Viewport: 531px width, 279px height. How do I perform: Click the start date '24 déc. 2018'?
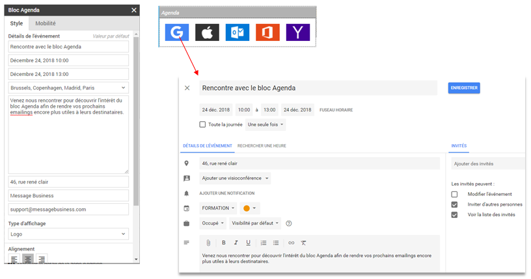216,110
